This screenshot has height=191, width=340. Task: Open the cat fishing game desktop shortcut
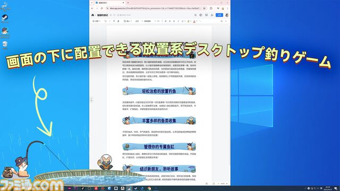(5, 32)
